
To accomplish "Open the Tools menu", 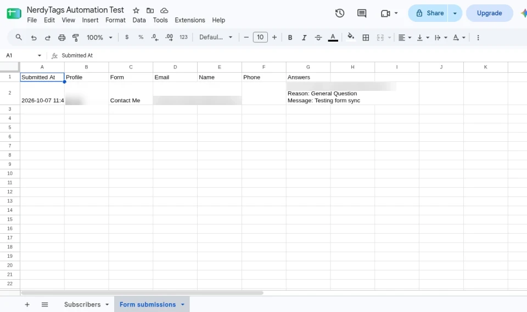I will (160, 20).
